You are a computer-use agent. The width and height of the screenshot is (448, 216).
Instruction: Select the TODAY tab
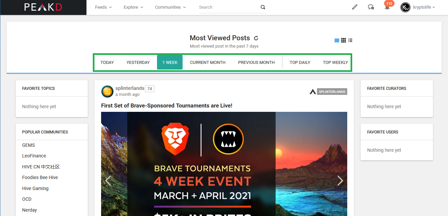click(x=107, y=62)
